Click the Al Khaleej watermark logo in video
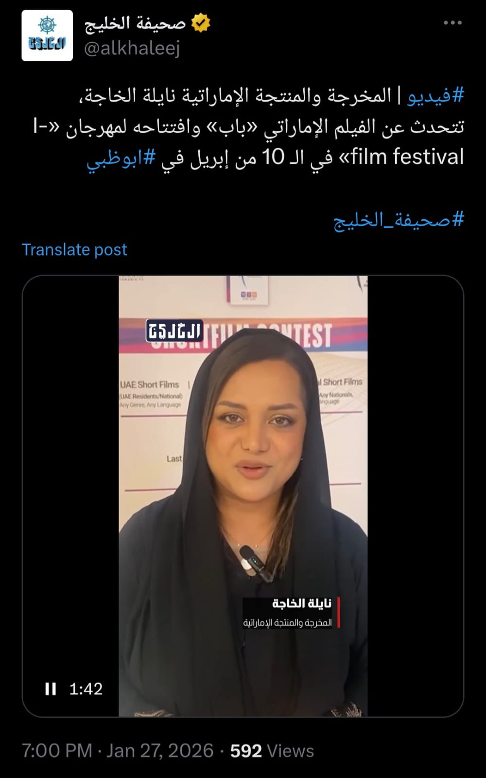The height and width of the screenshot is (778, 486). click(174, 331)
